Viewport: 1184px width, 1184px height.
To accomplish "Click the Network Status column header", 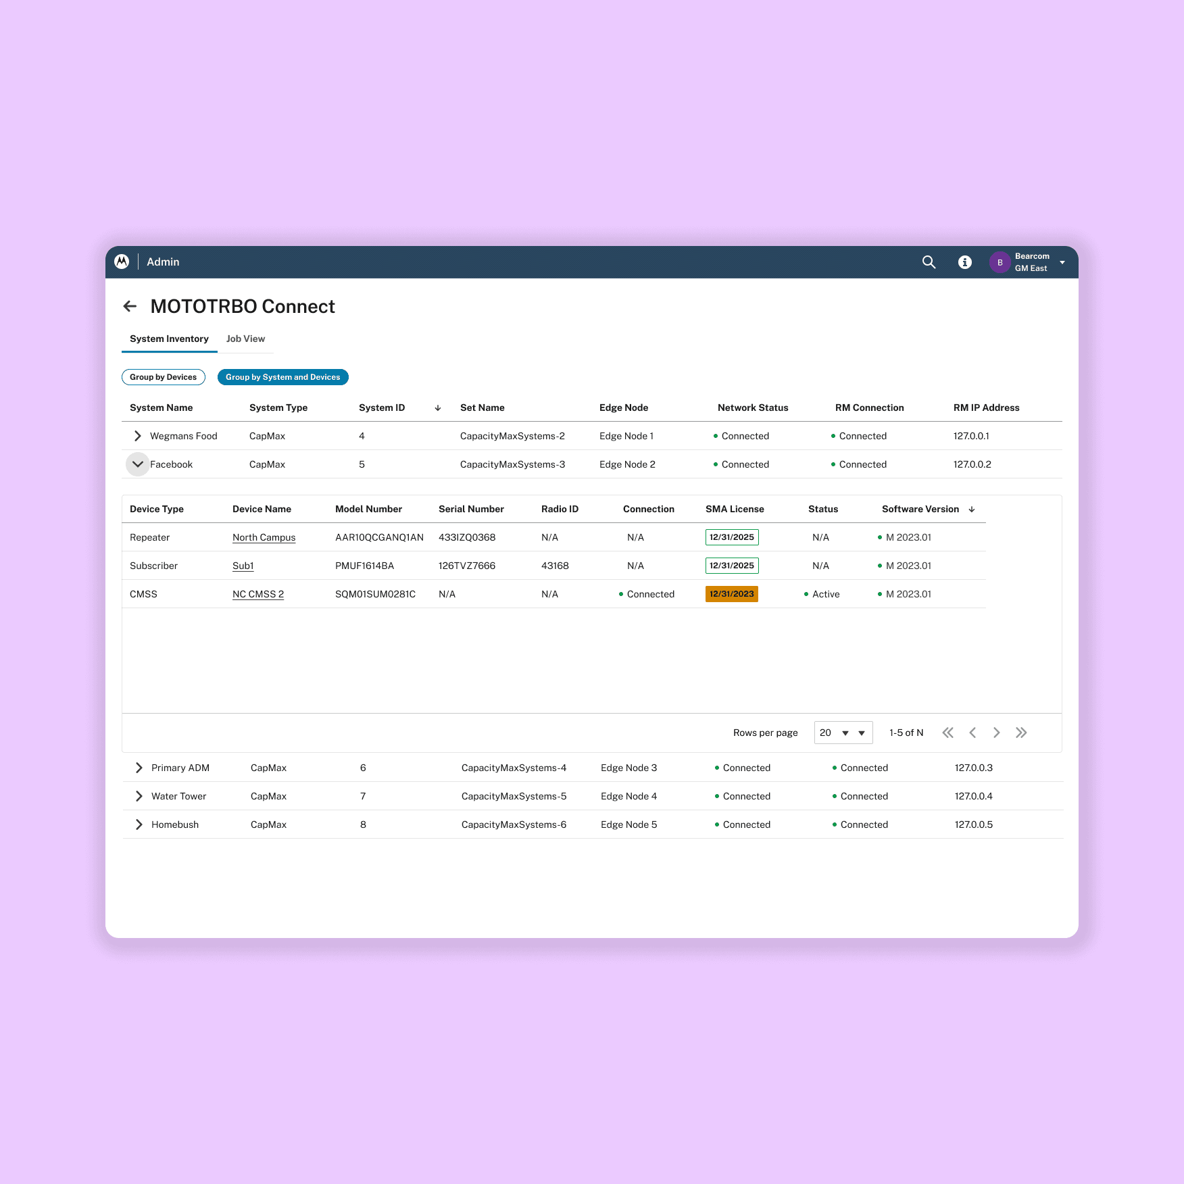I will click(753, 408).
